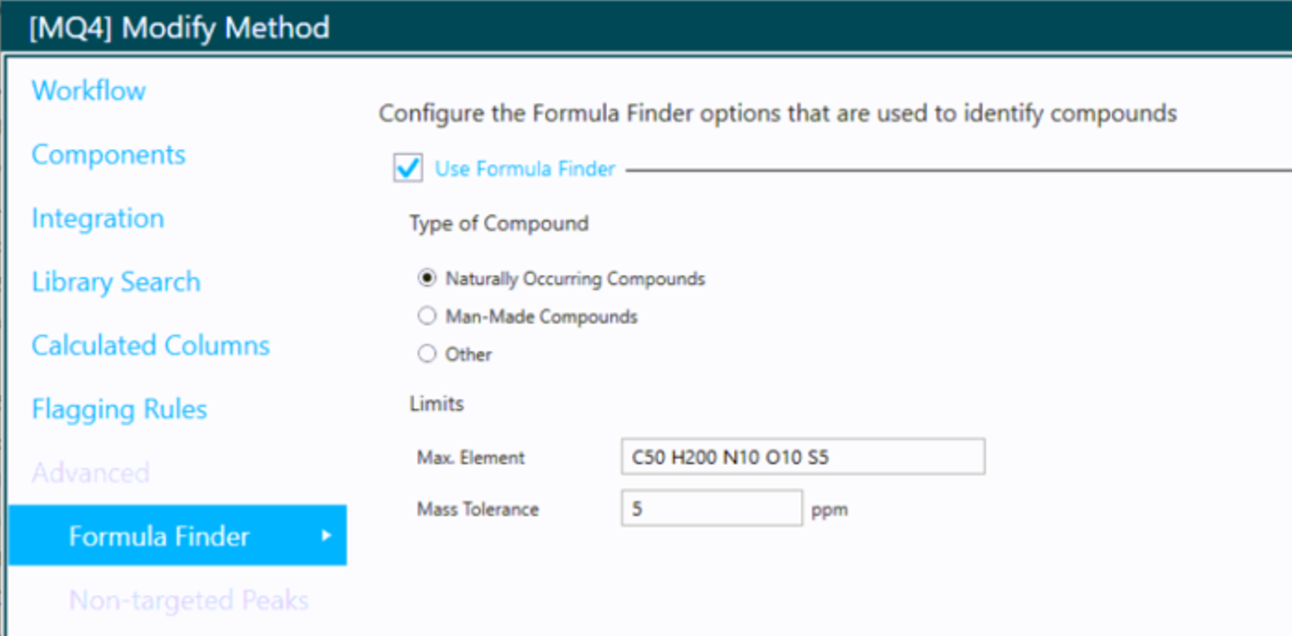Choose the Man-Made Compounds option
The height and width of the screenshot is (636, 1292).
(427, 316)
